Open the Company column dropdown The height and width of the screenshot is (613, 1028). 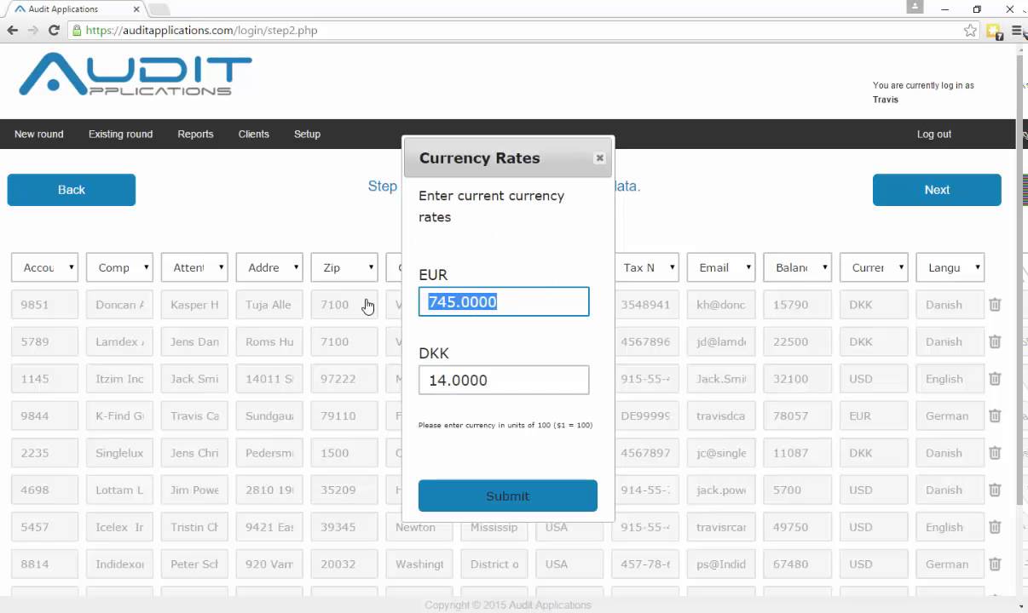coord(119,267)
